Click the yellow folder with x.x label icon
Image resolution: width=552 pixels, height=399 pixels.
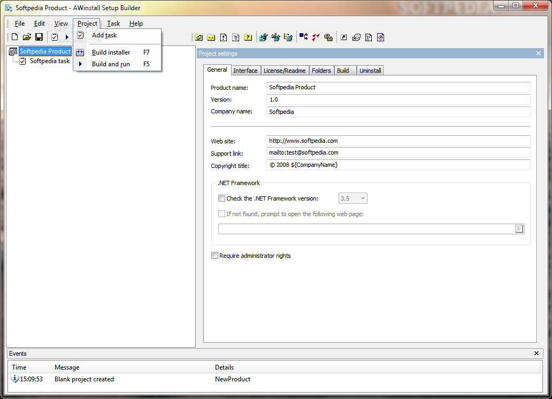point(211,37)
